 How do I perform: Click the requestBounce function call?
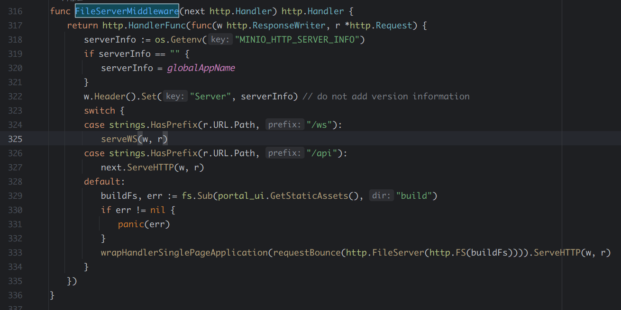click(x=307, y=252)
